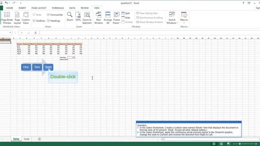Screen dimensions: 260x146
Task: Open Page Break Preview view
Action: pos(7,18)
